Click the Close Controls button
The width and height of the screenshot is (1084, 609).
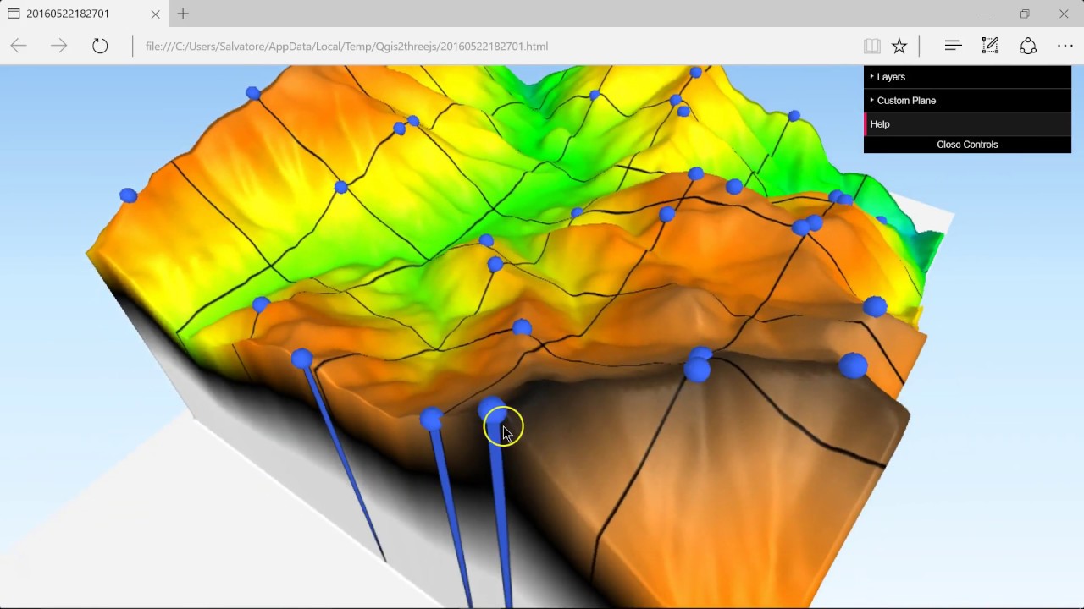pyautogui.click(x=967, y=145)
